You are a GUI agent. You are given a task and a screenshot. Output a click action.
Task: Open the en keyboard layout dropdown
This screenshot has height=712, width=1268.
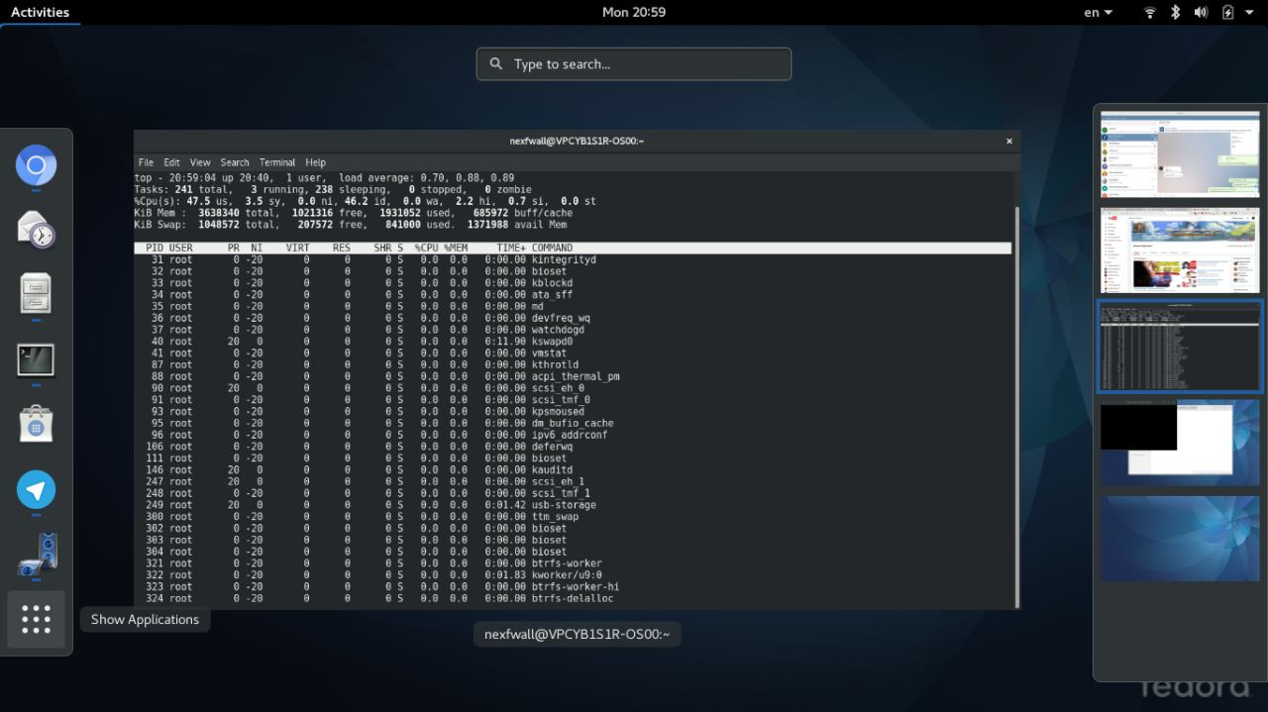[1098, 12]
